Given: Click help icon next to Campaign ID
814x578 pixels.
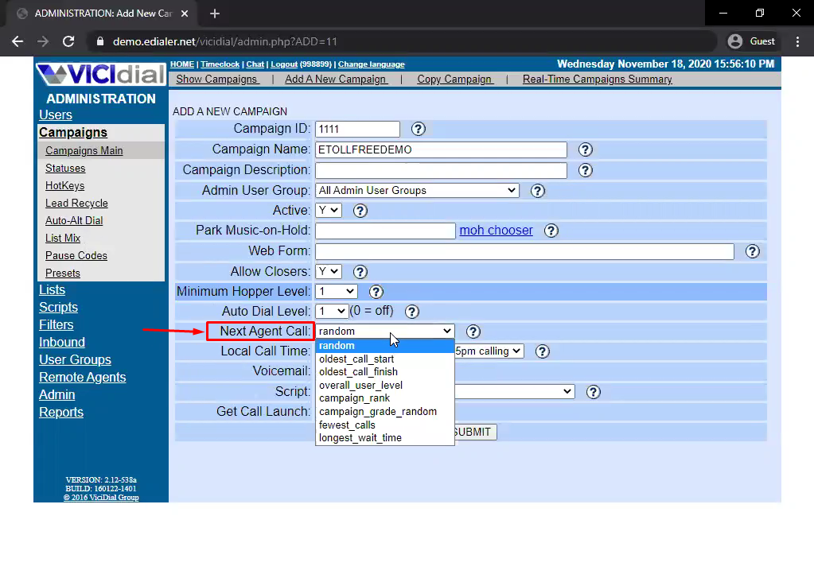Looking at the screenshot, I should 418,129.
